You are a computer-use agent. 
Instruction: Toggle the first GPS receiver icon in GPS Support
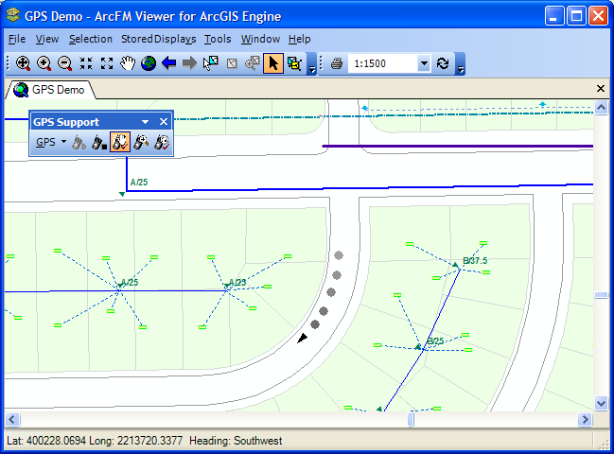coord(80,143)
